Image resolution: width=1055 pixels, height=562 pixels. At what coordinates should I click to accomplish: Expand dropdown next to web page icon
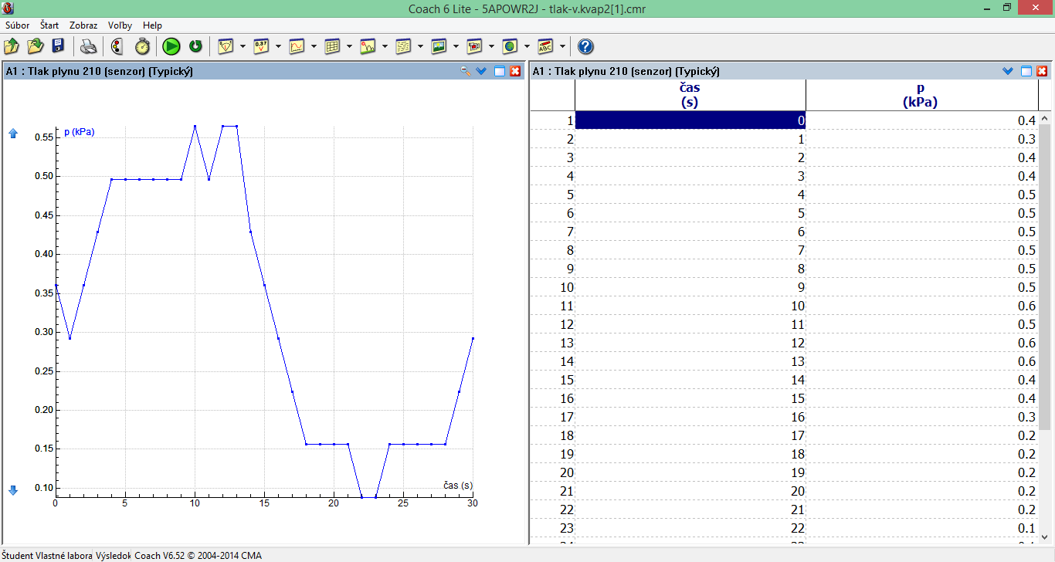point(527,46)
